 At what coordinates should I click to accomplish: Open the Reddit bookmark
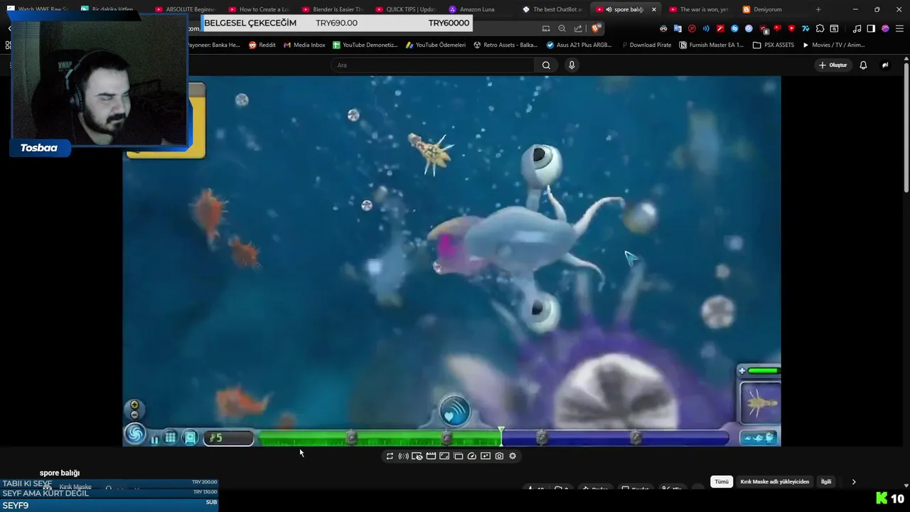(x=262, y=45)
